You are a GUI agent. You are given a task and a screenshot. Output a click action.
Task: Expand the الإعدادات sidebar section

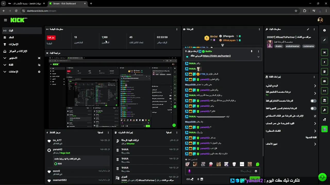22,72
